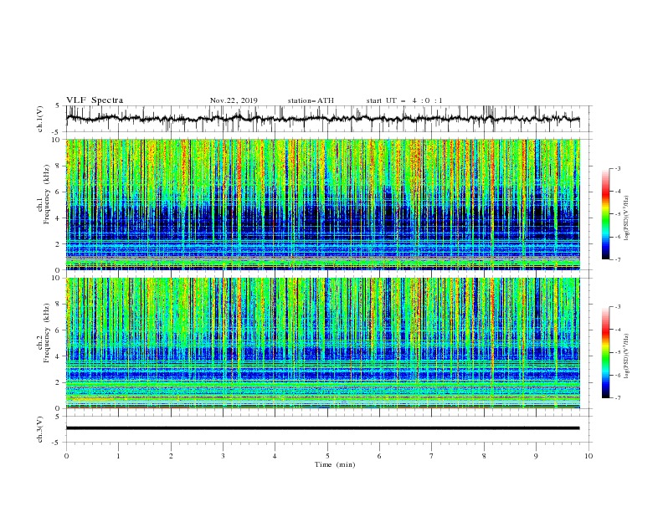The width and height of the screenshot is (663, 512).
Task: Click the 'station=ATH' label
Action: [x=311, y=100]
